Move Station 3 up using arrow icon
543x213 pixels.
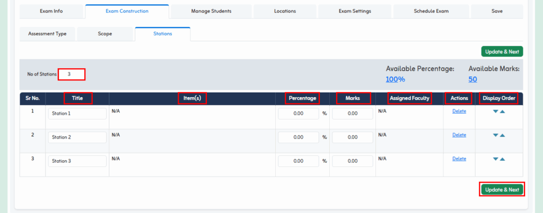(x=503, y=159)
